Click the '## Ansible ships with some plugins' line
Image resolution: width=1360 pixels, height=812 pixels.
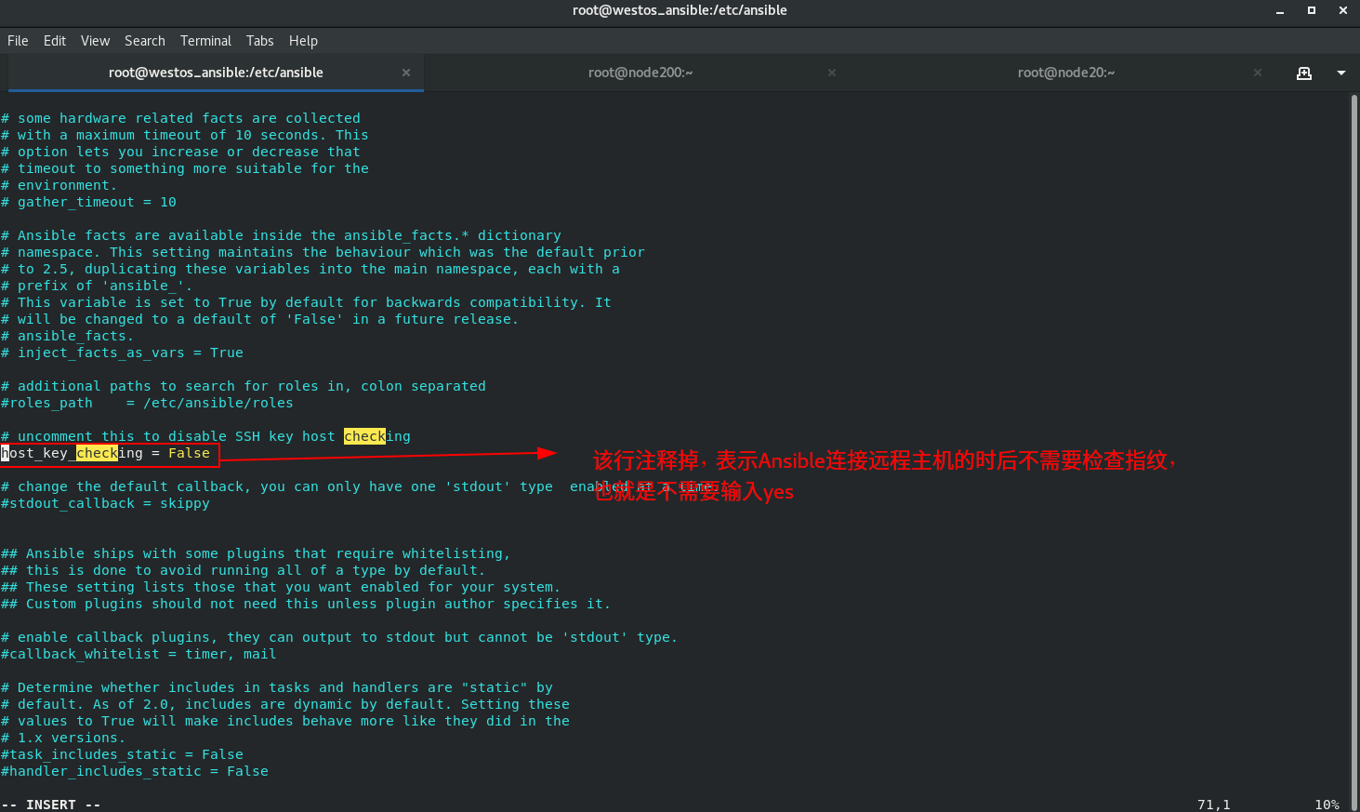256,553
